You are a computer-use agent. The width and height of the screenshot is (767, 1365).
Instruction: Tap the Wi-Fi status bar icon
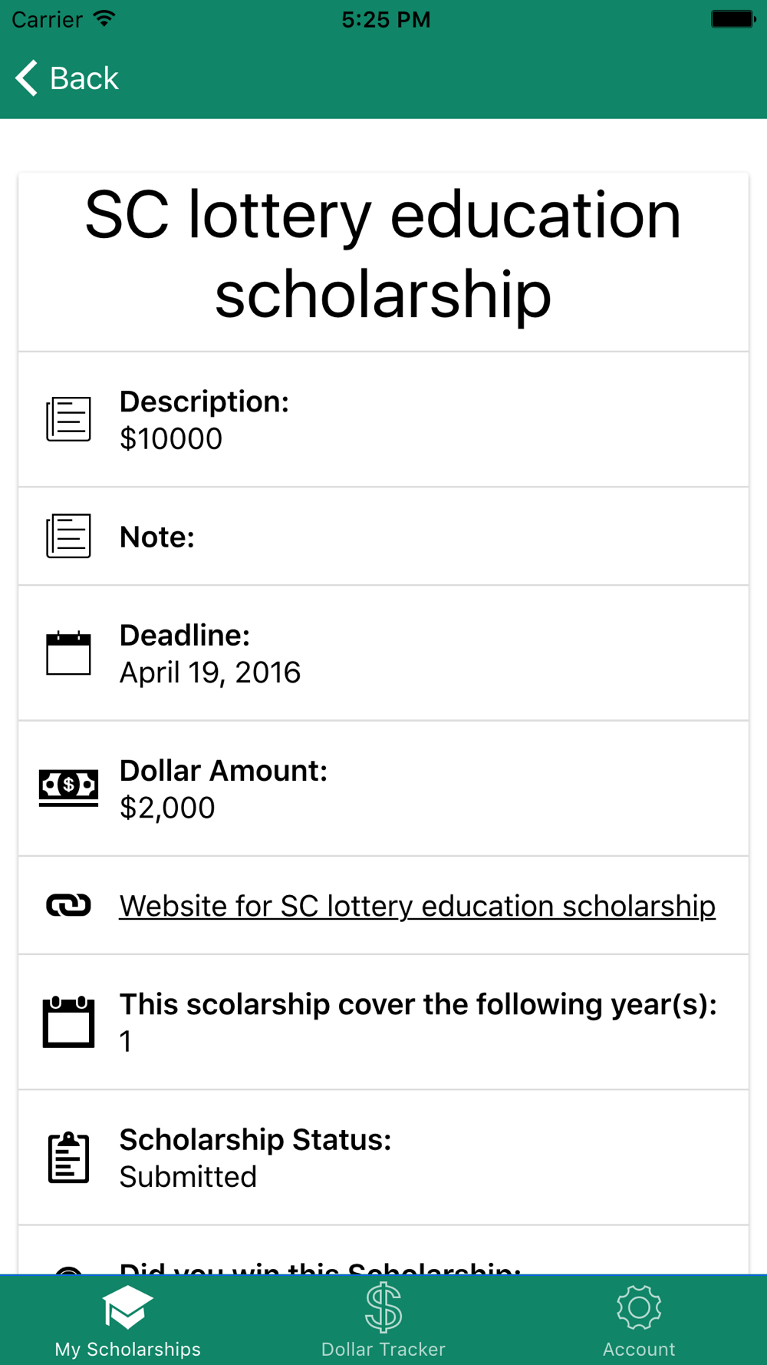[x=104, y=18]
